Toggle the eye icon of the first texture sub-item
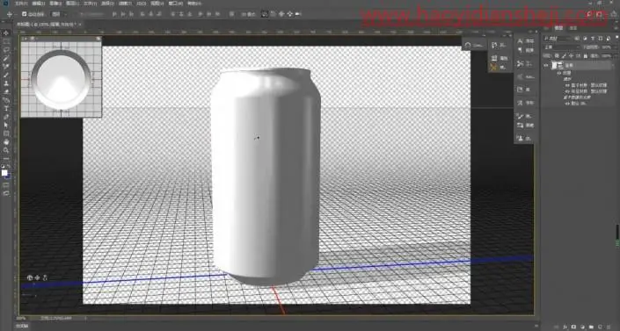 coord(567,85)
